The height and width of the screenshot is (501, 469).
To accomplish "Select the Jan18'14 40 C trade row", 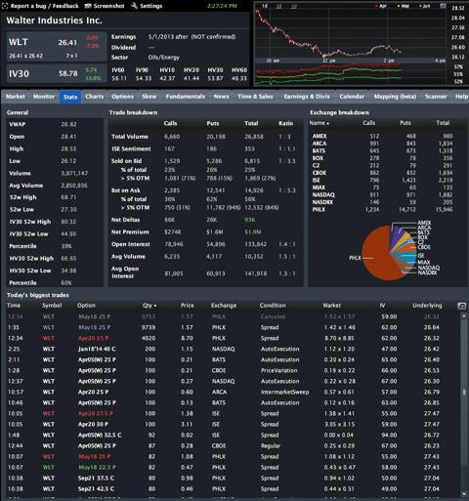I will point(232,349).
